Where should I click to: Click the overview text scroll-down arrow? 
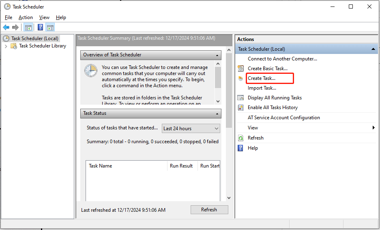click(218, 101)
